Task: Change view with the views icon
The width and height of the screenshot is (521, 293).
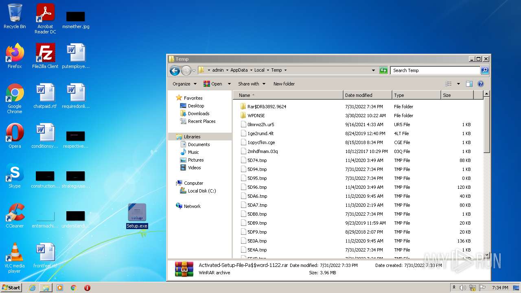Action: point(449,84)
